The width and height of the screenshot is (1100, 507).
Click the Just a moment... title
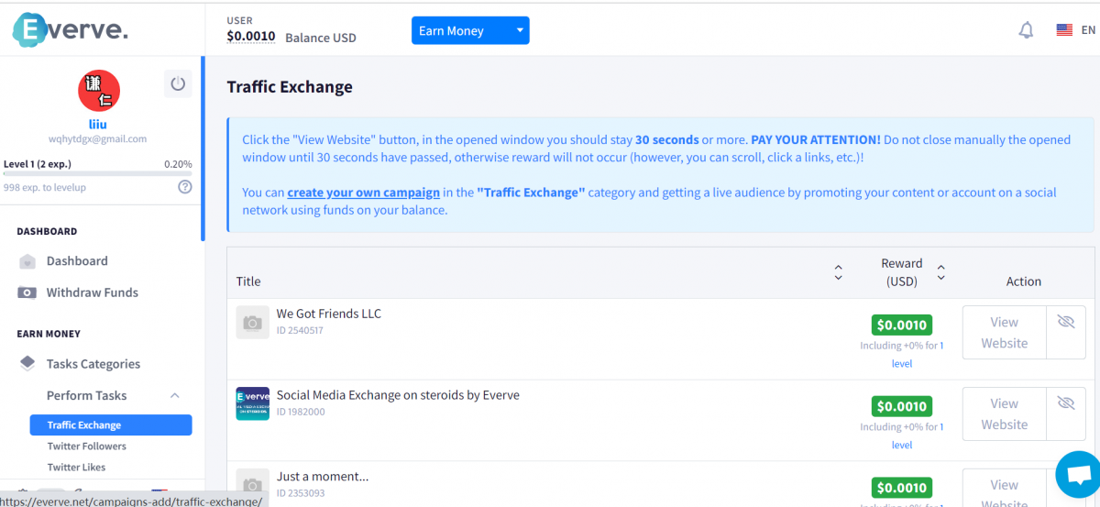point(323,477)
